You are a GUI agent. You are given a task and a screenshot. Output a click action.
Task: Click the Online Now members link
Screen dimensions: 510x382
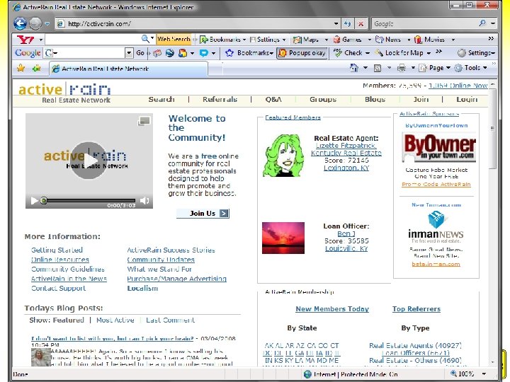[458, 86]
